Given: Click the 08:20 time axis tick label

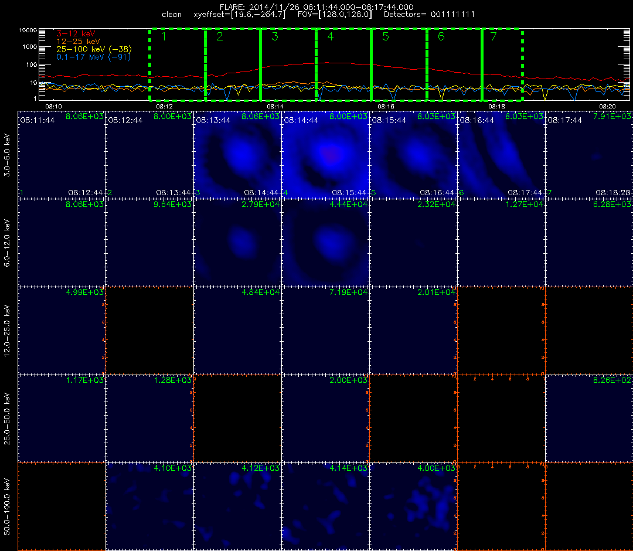Looking at the screenshot, I should click(608, 106).
